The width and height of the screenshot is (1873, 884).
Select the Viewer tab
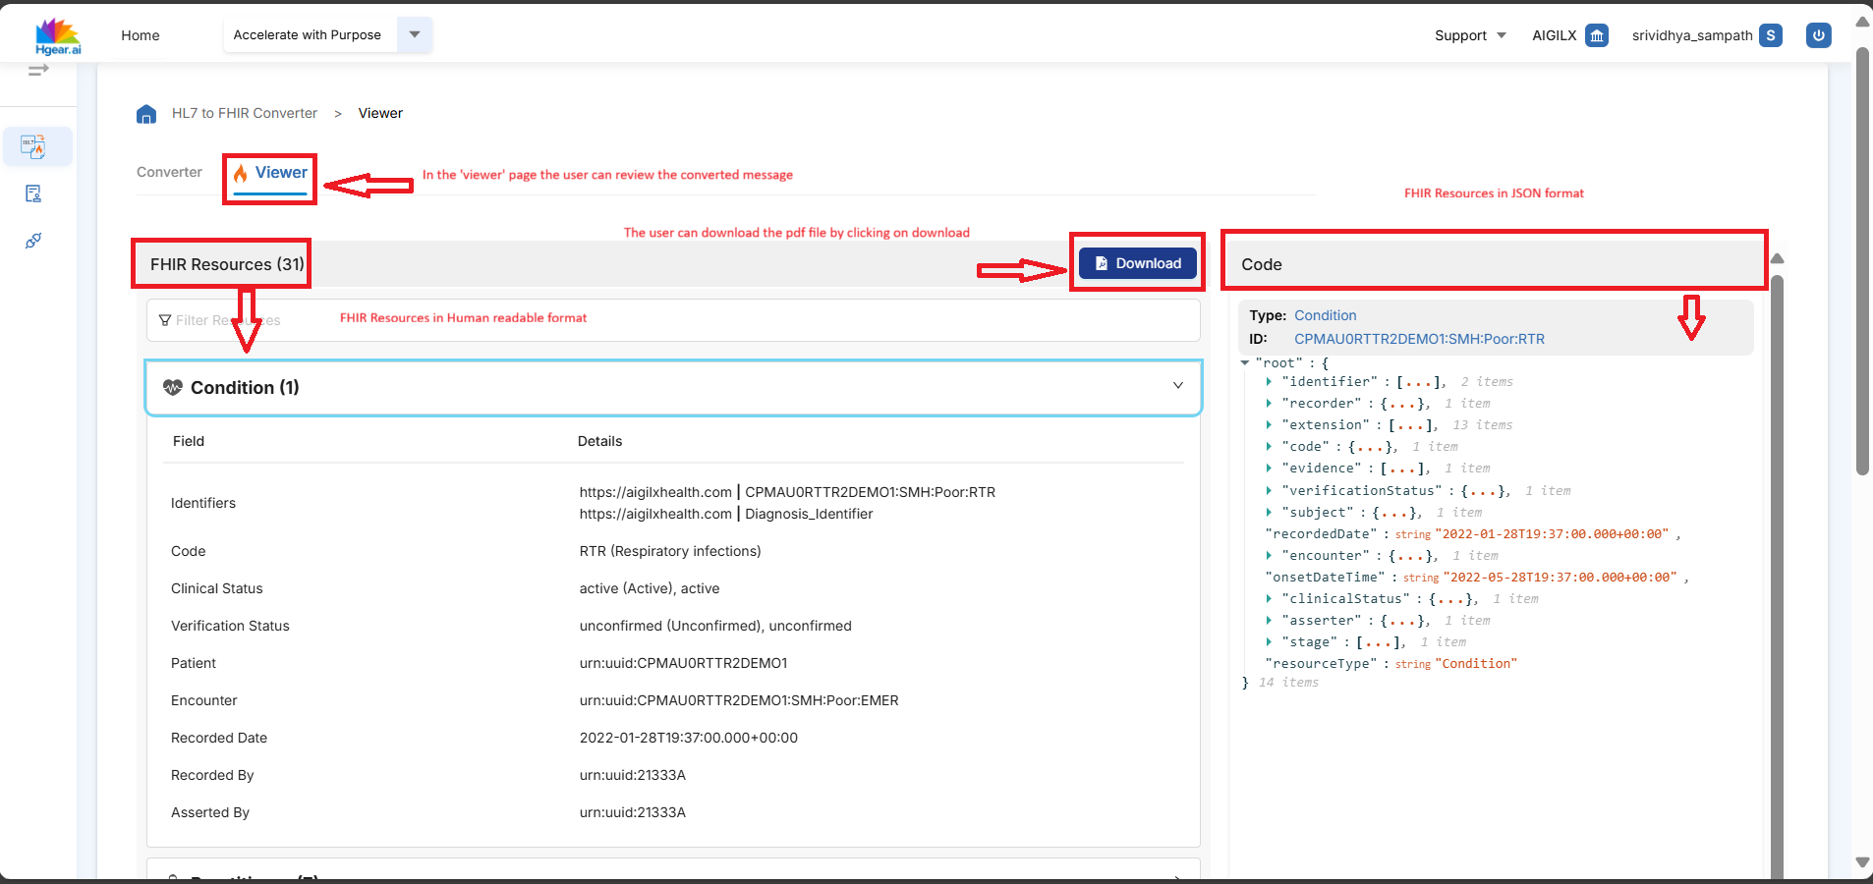[270, 174]
